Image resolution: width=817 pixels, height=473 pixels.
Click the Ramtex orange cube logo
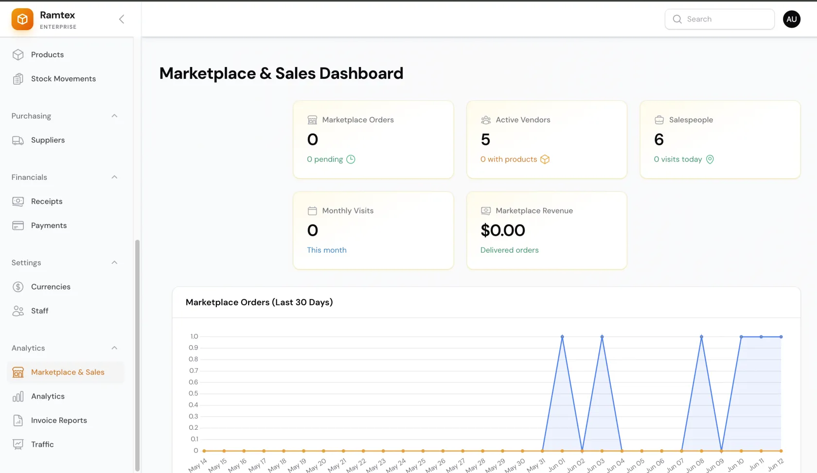tap(22, 19)
